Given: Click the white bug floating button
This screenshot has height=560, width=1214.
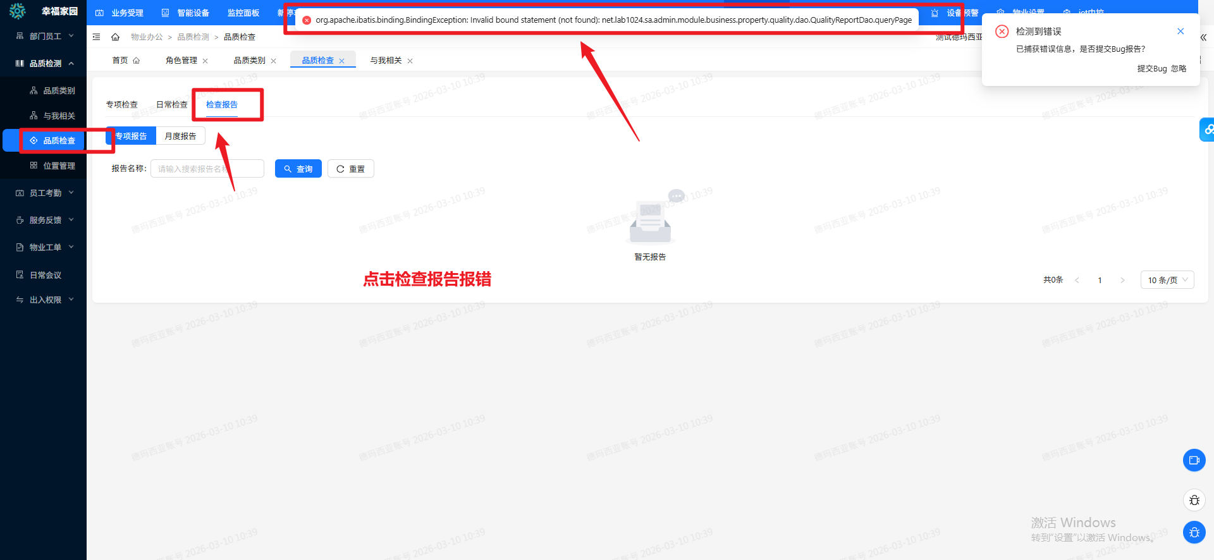Looking at the screenshot, I should [x=1194, y=500].
